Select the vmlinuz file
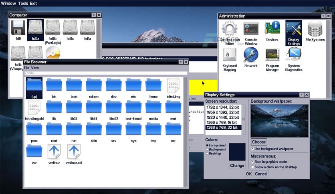The width and height of the screenshot is (335, 194). 54,154
